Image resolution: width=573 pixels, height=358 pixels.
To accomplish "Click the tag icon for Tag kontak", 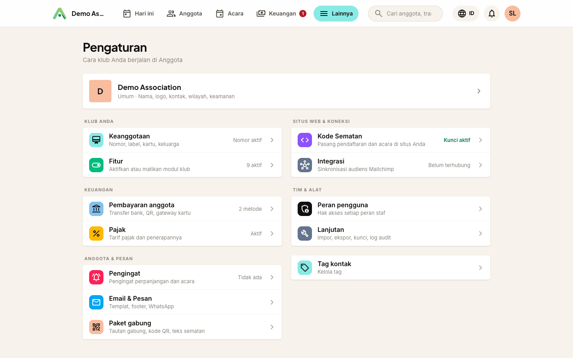I will (305, 268).
